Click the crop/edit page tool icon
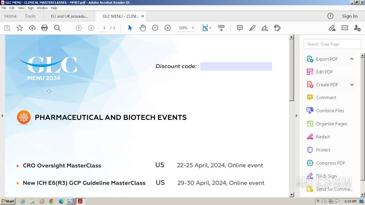The height and width of the screenshot is (205, 365). click(x=277, y=28)
